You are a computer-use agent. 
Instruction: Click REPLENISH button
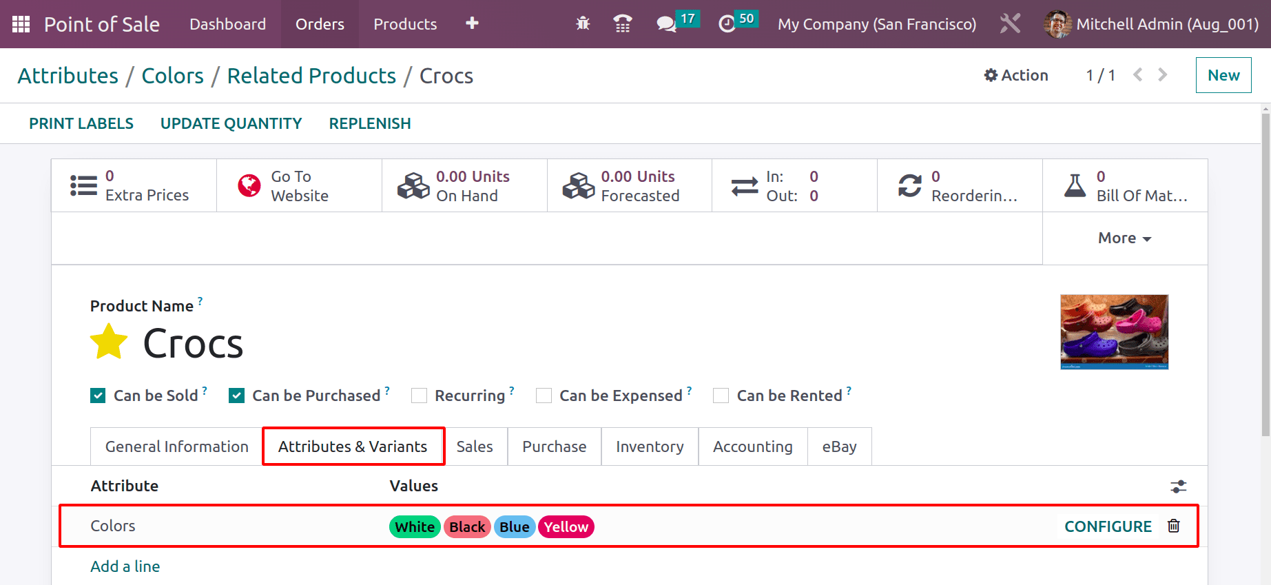pos(370,123)
